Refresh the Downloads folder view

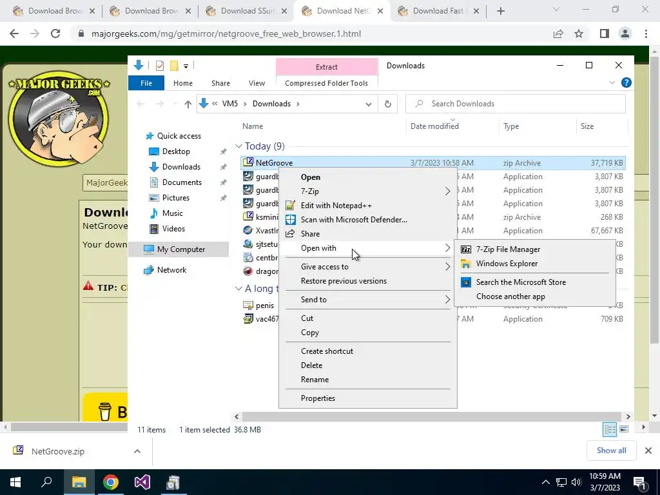(387, 104)
